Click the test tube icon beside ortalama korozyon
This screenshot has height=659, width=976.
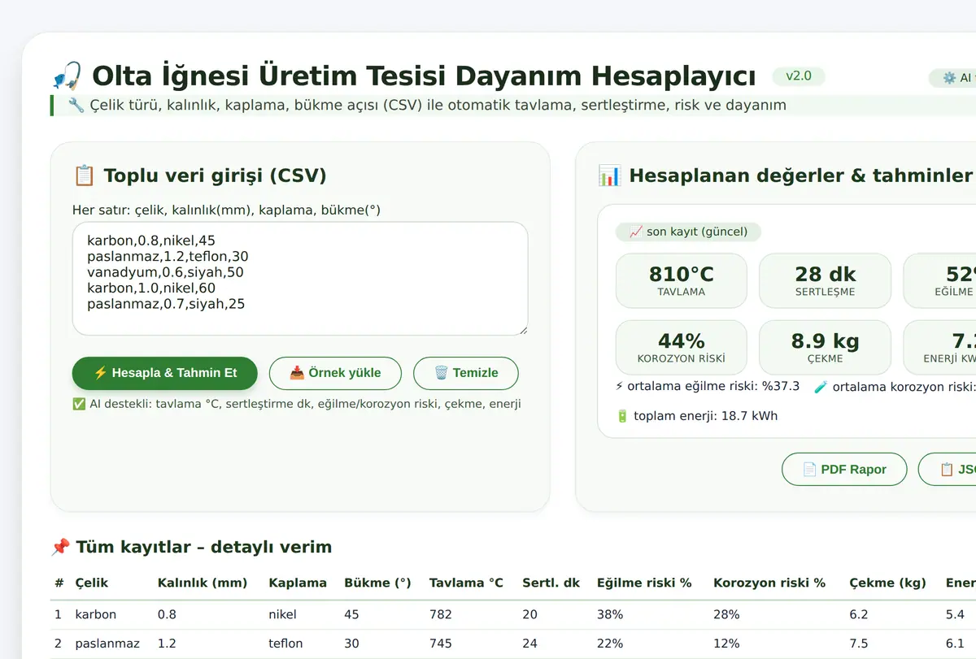tap(821, 387)
